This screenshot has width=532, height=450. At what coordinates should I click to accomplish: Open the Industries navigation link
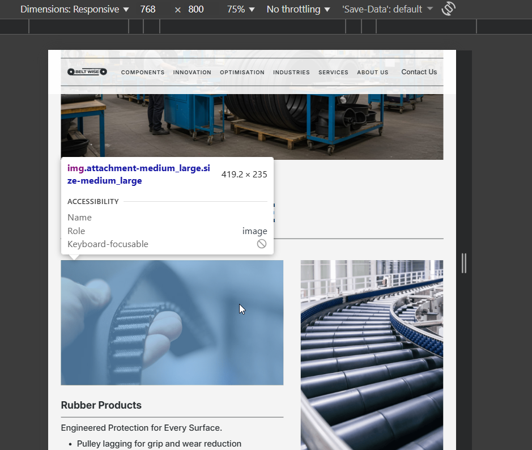pos(291,73)
